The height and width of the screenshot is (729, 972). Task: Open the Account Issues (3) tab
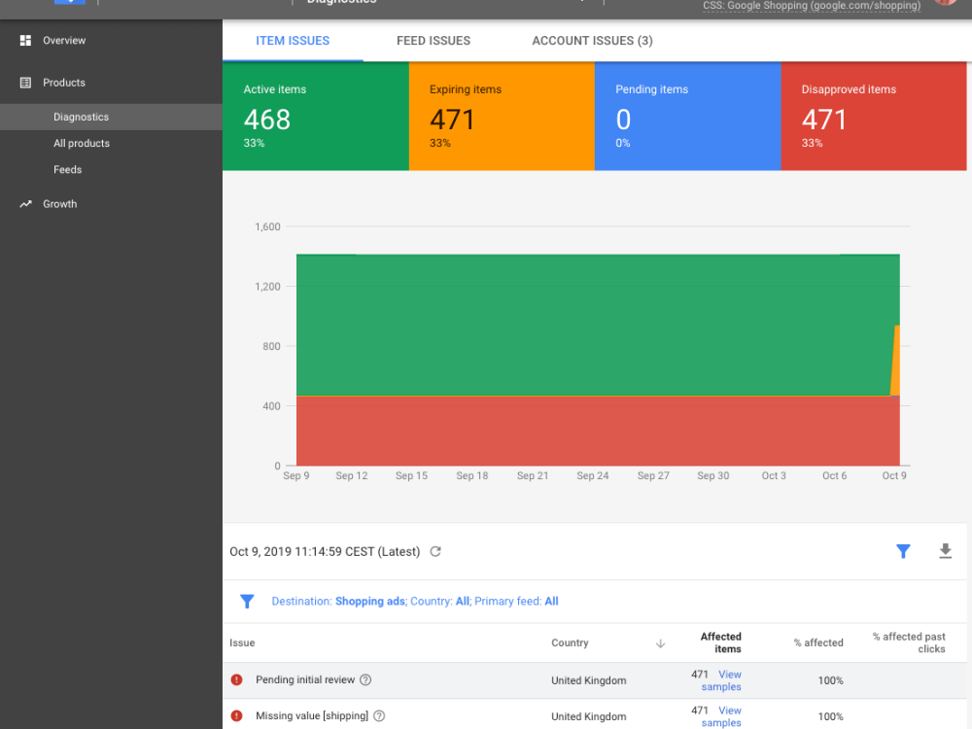pos(592,41)
